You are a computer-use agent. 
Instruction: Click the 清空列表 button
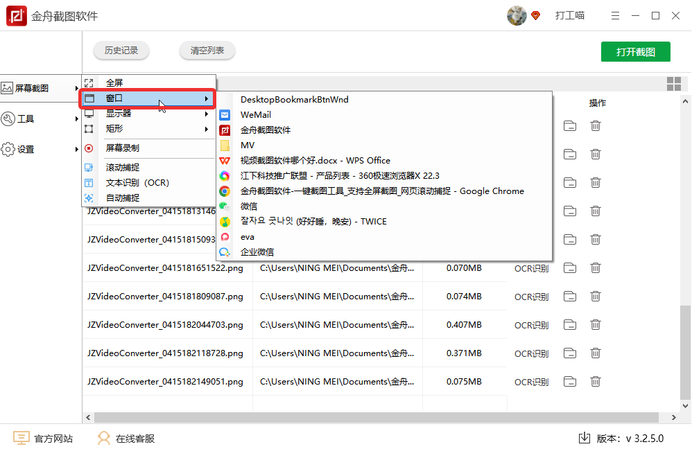click(207, 51)
